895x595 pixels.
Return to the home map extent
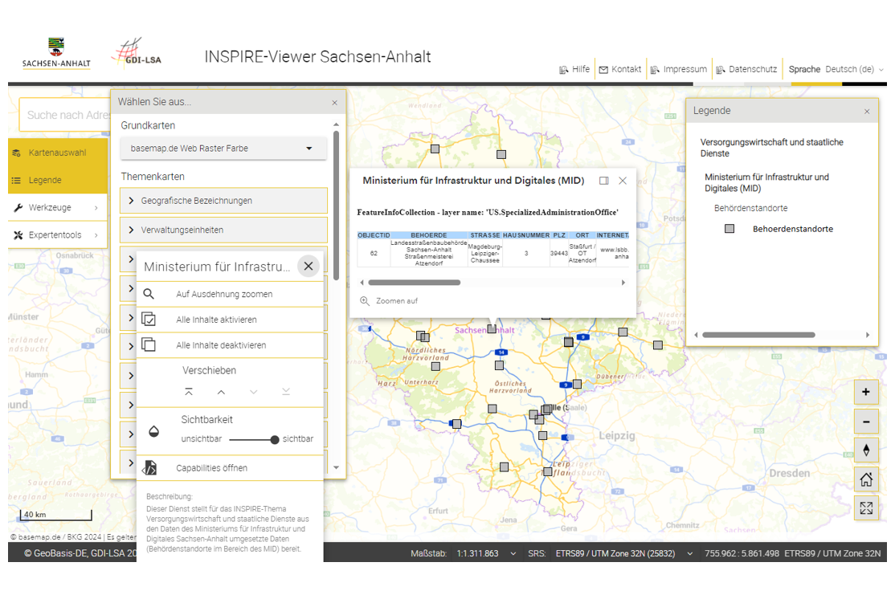(865, 479)
